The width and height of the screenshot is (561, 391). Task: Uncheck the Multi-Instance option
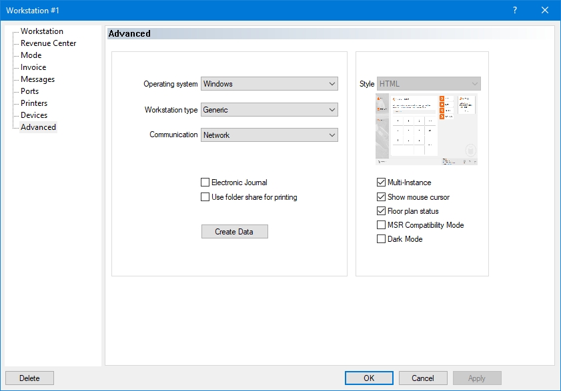point(382,183)
